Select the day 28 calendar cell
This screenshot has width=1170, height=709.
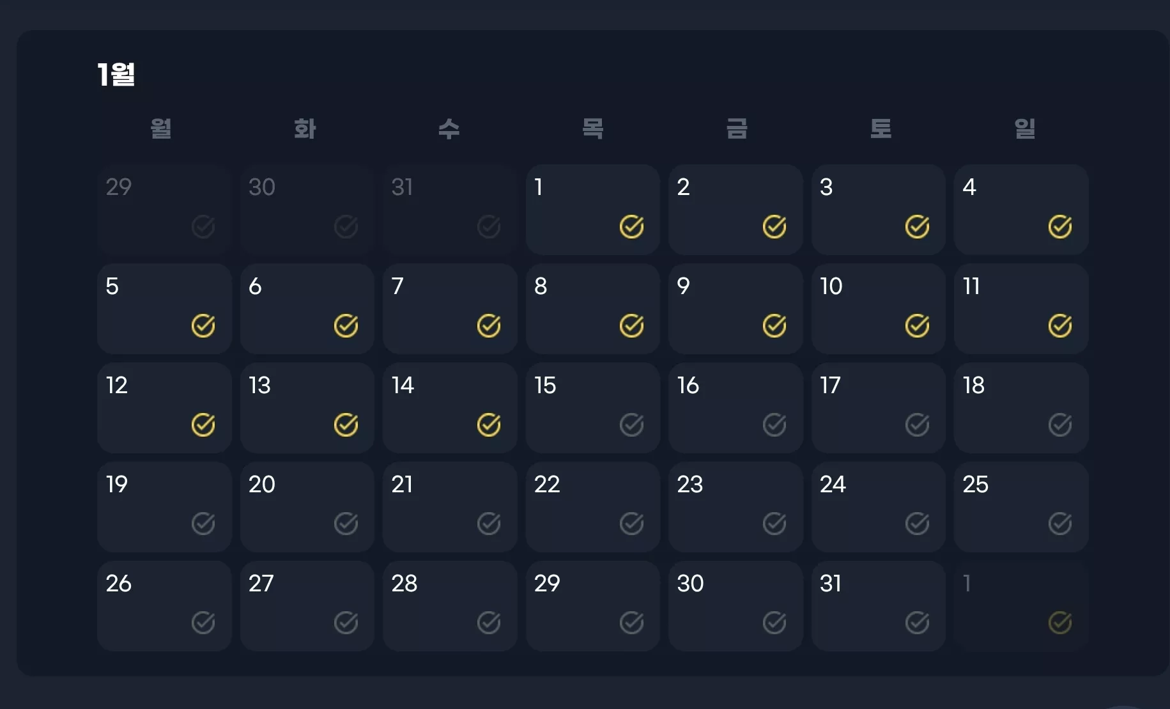[x=450, y=606]
